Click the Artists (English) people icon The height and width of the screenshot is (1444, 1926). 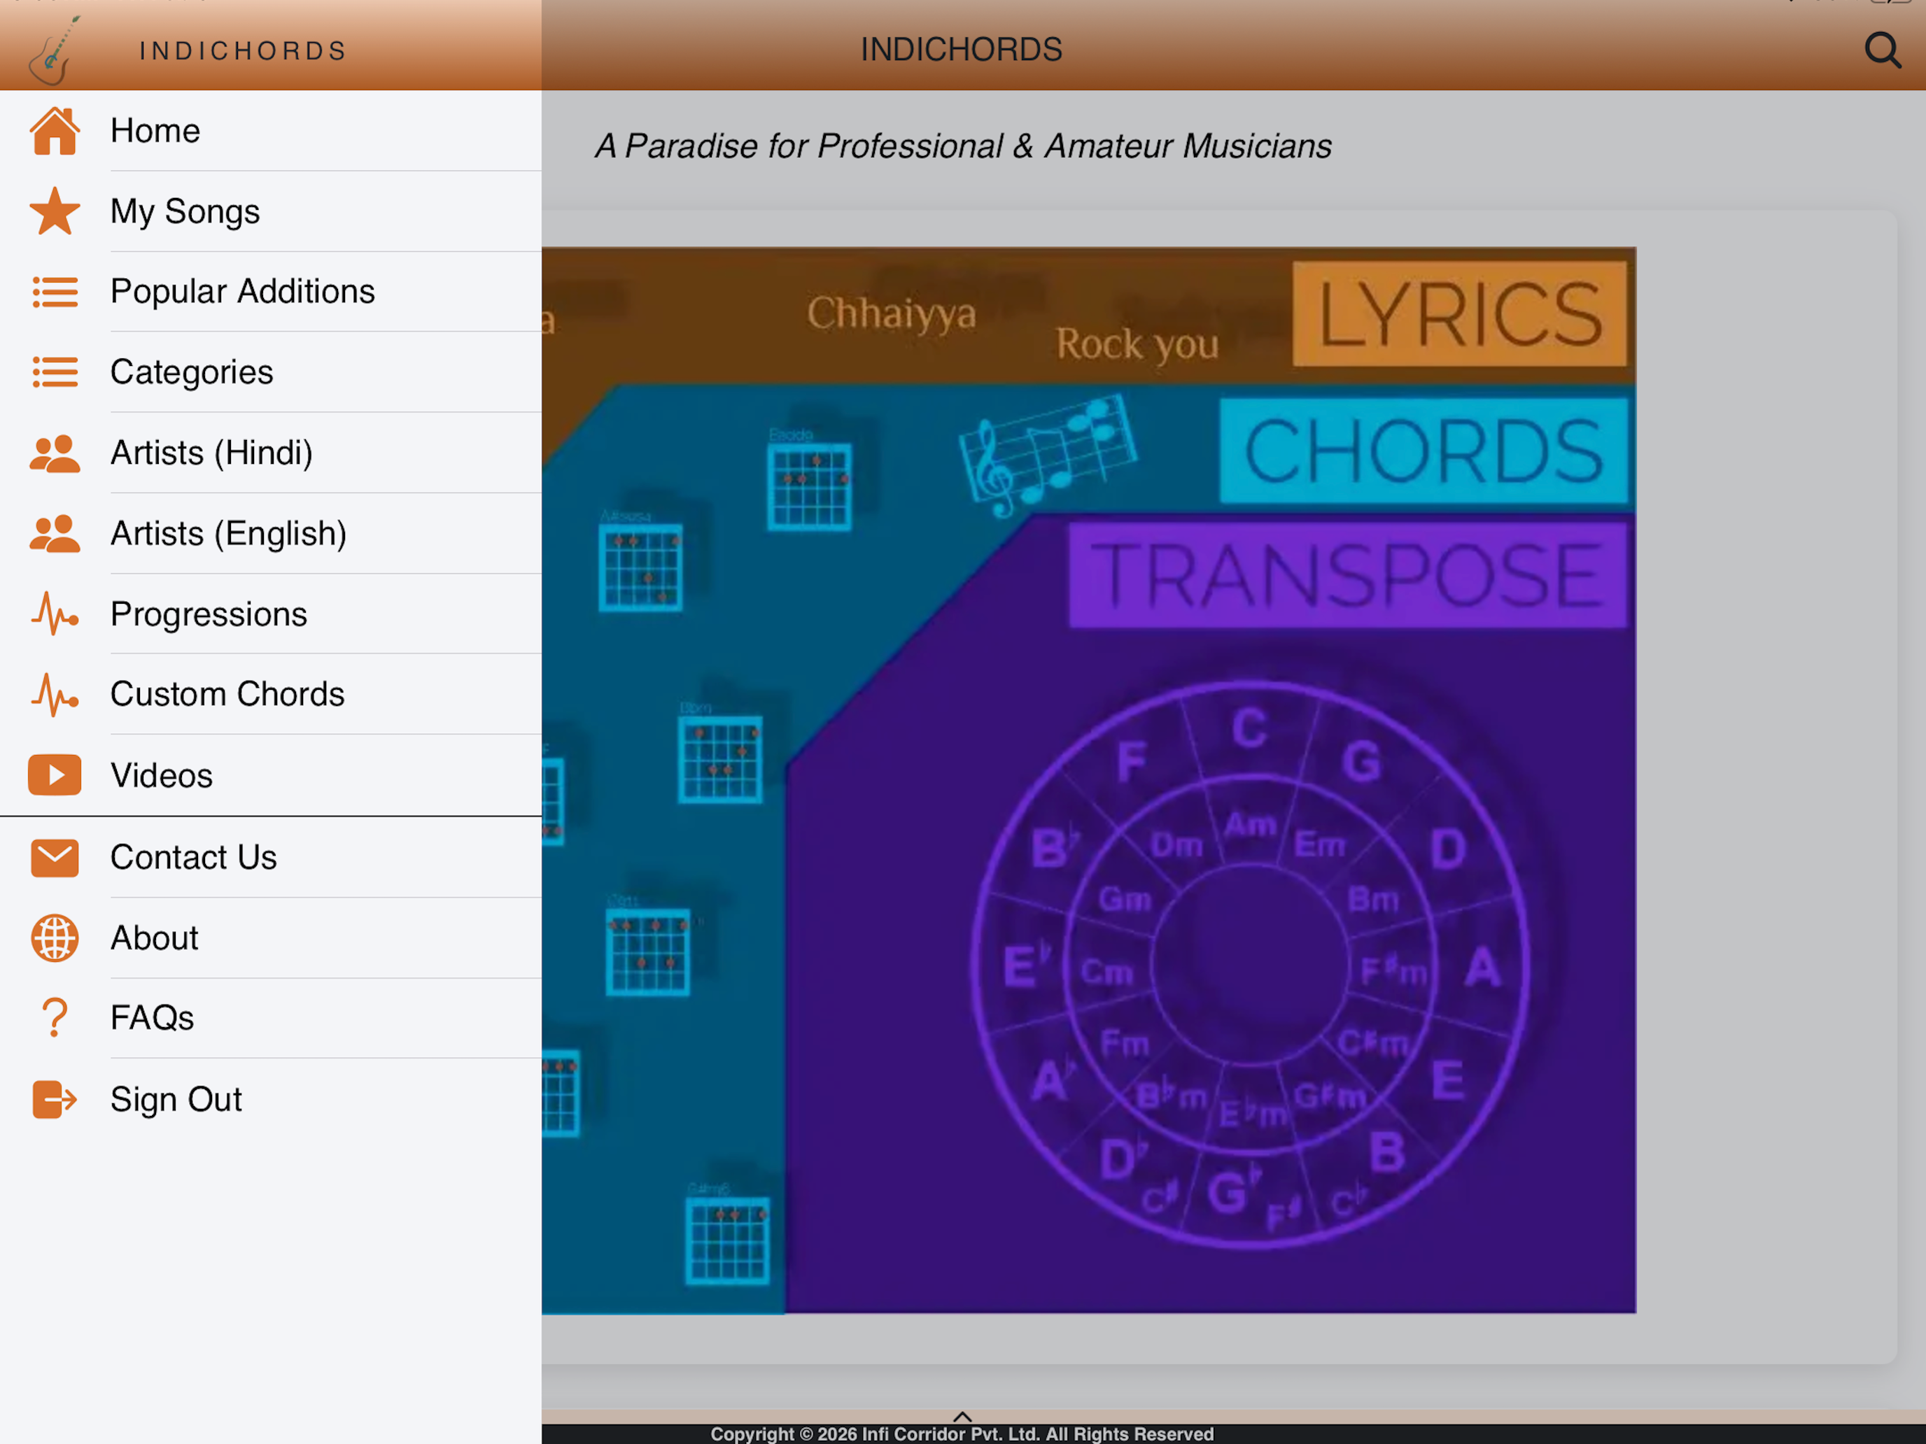[x=55, y=534]
